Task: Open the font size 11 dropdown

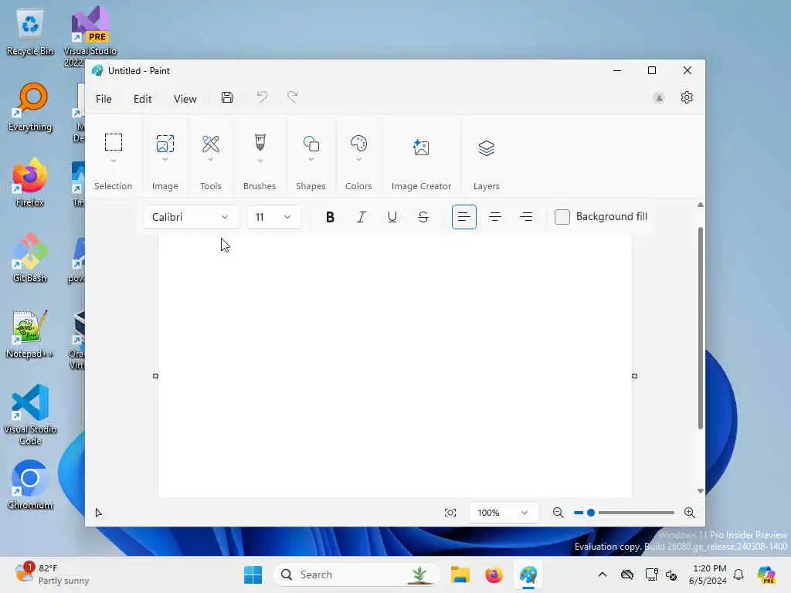Action: (x=273, y=217)
